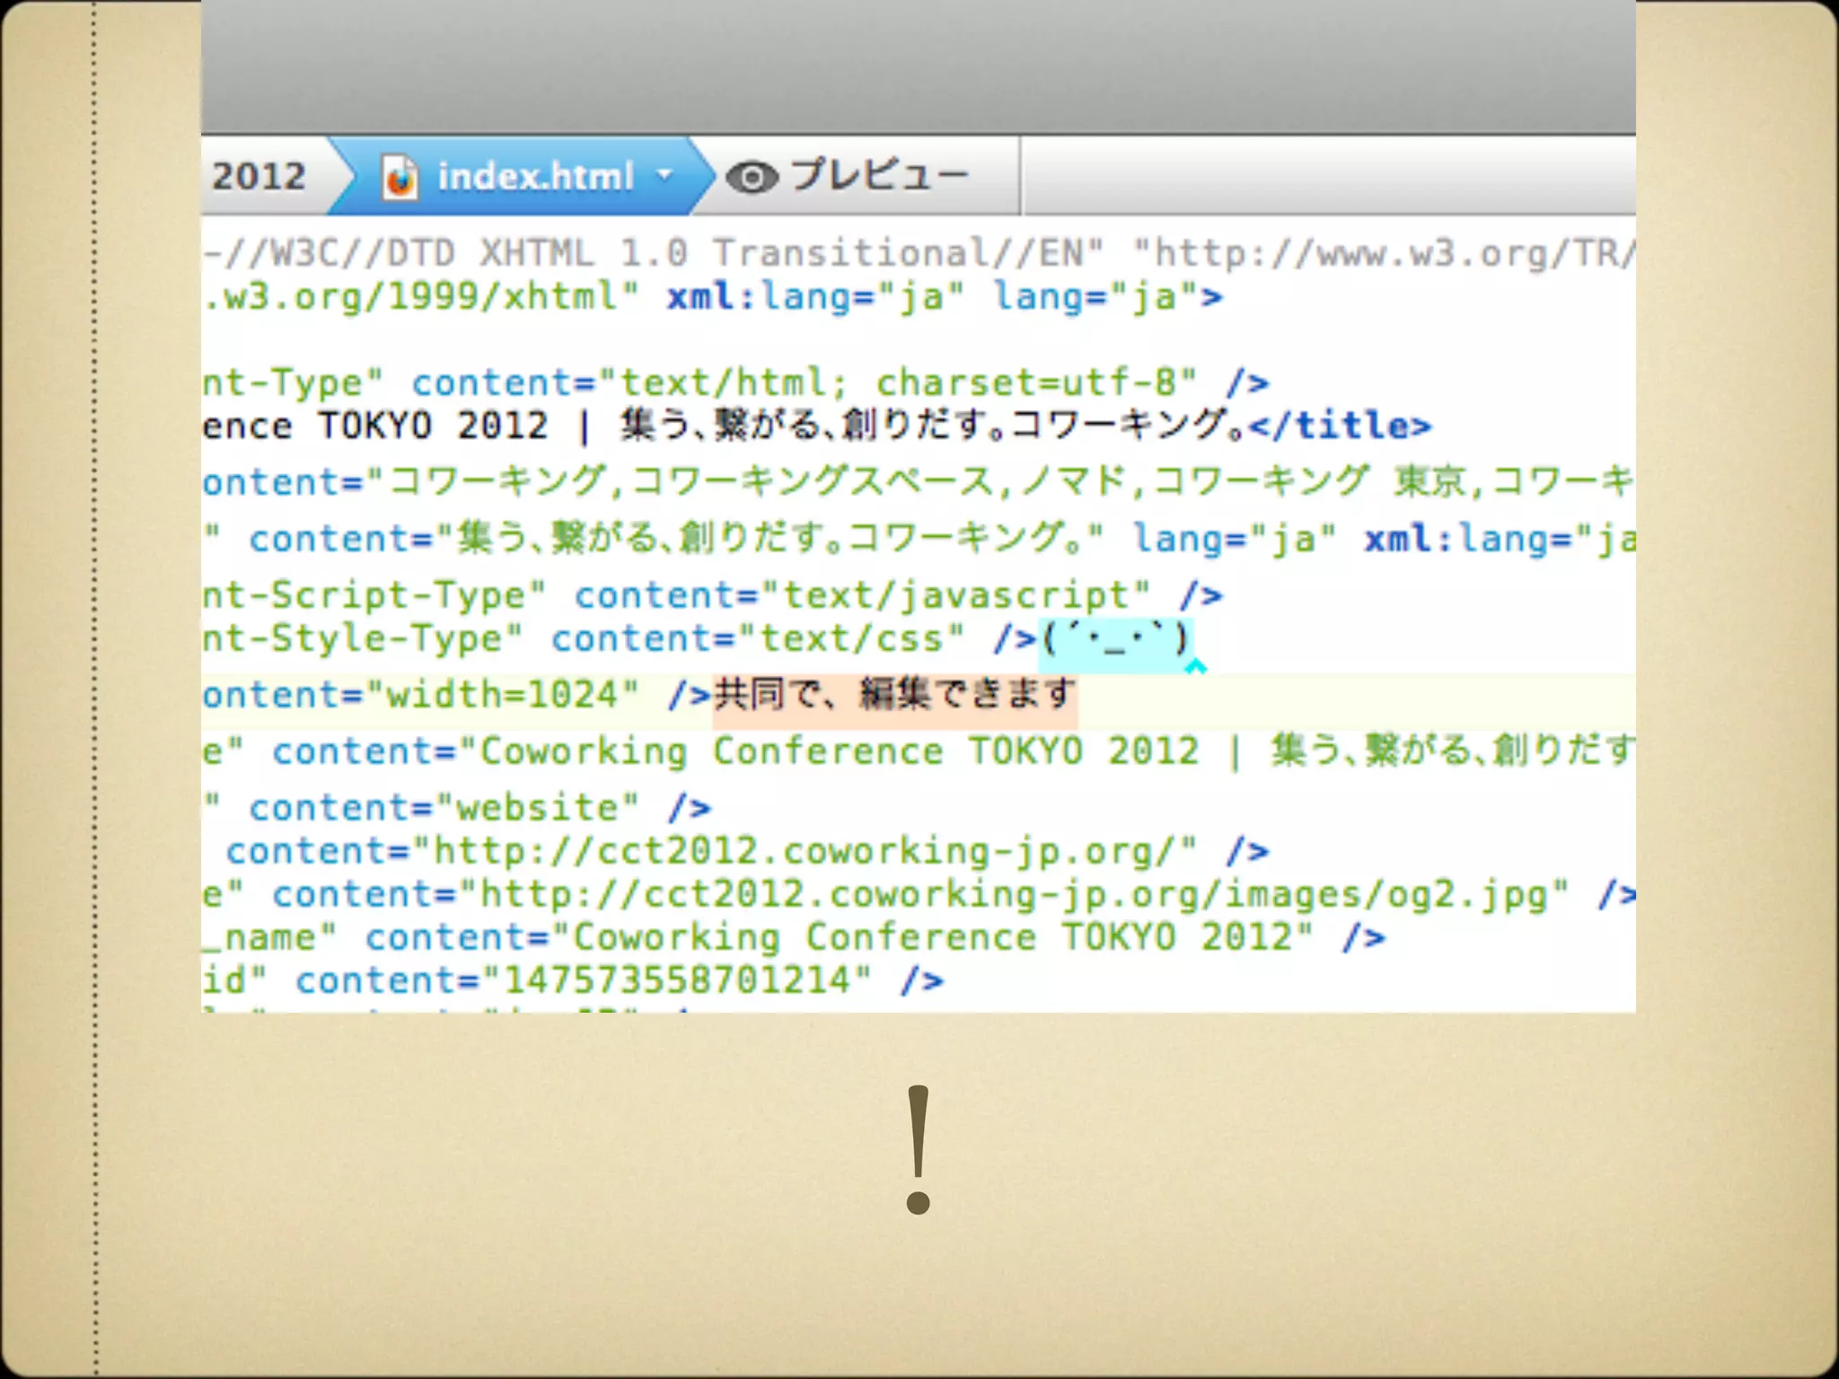Select the index.html breadcrumb tab
Image resolution: width=1839 pixels, height=1379 pixels.
coord(535,176)
